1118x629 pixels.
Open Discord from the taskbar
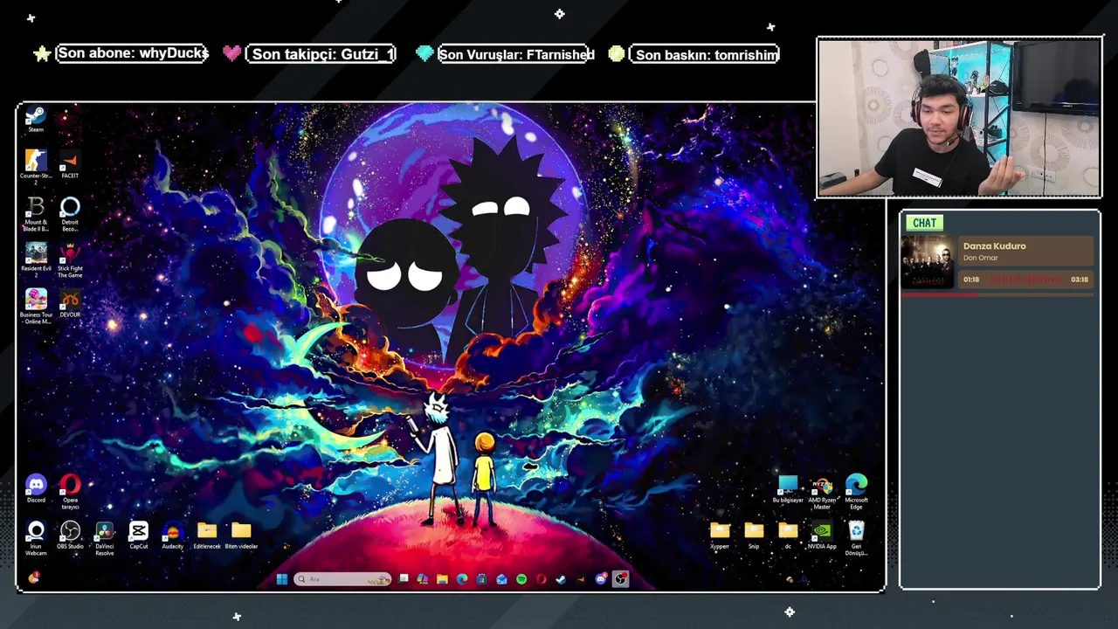(601, 579)
